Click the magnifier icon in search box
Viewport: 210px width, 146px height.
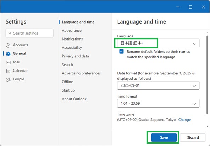pyautogui.click(x=10, y=33)
